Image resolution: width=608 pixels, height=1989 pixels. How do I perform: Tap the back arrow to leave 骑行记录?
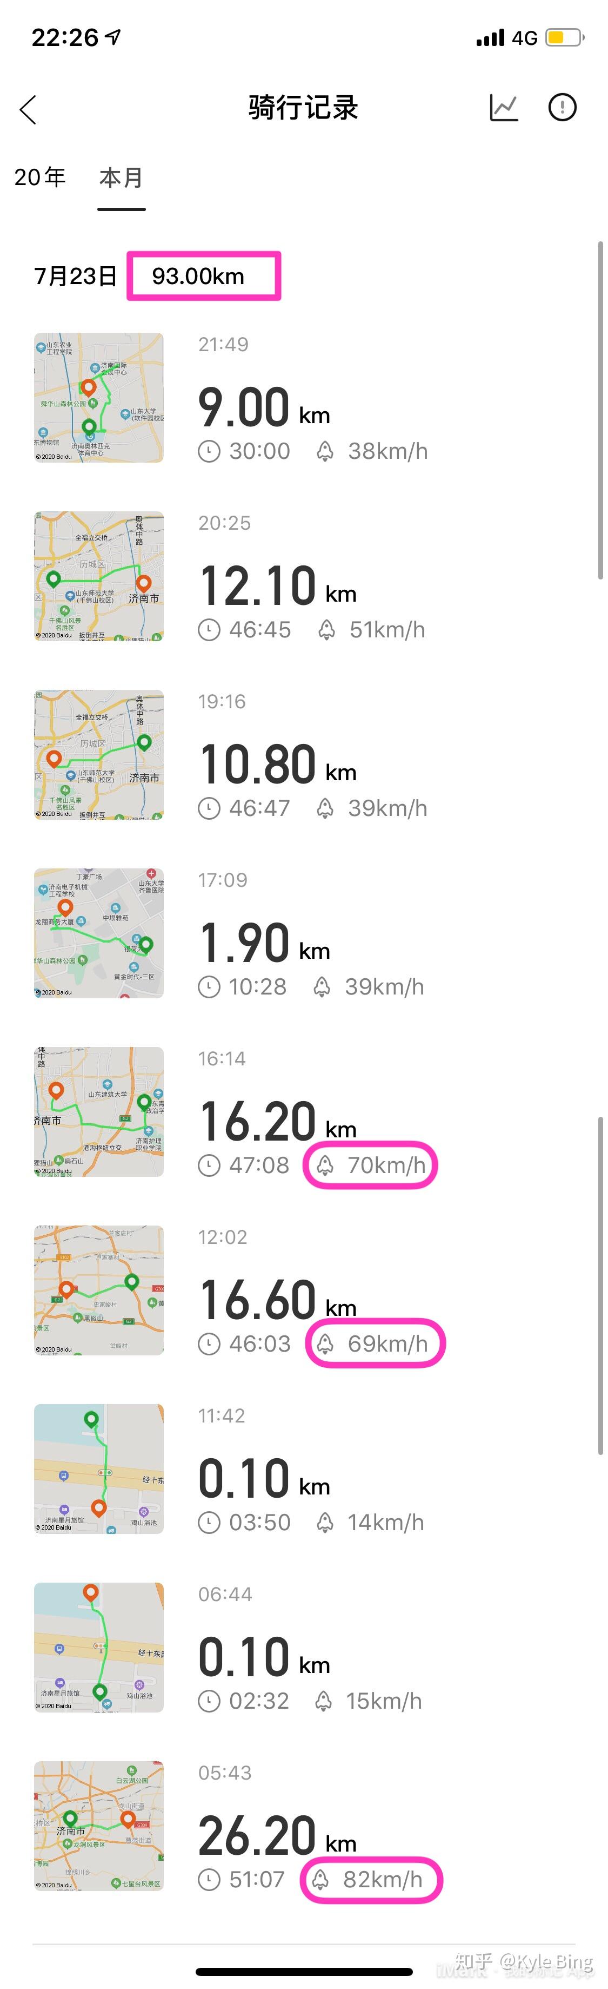pyautogui.click(x=29, y=110)
